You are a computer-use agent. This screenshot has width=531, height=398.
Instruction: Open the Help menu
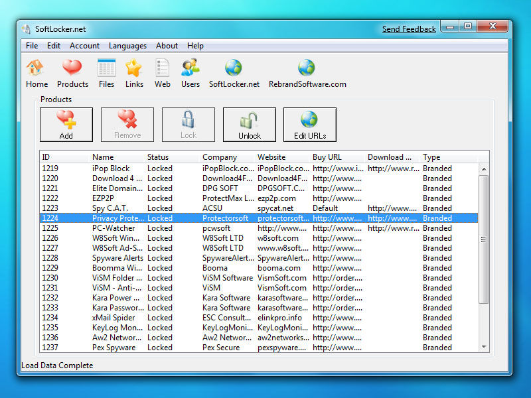(195, 46)
